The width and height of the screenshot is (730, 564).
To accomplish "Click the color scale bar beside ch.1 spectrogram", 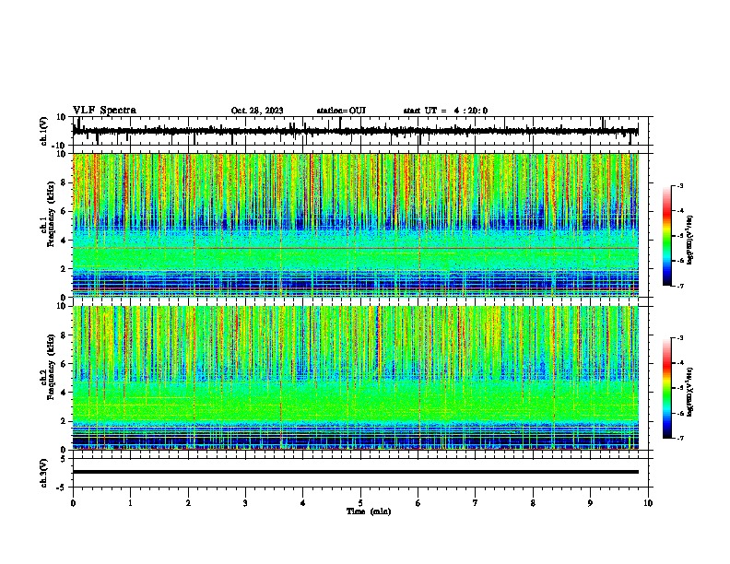I will (667, 236).
